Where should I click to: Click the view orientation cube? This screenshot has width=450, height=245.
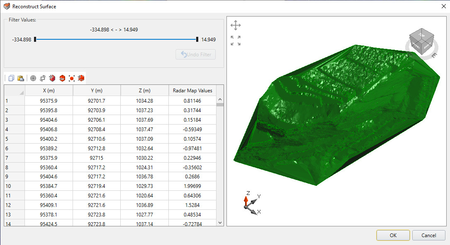pyautogui.click(x=421, y=41)
